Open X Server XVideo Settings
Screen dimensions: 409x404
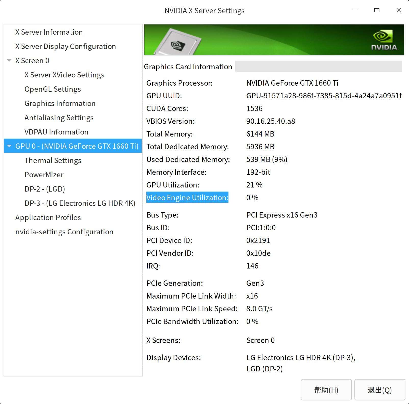click(64, 75)
